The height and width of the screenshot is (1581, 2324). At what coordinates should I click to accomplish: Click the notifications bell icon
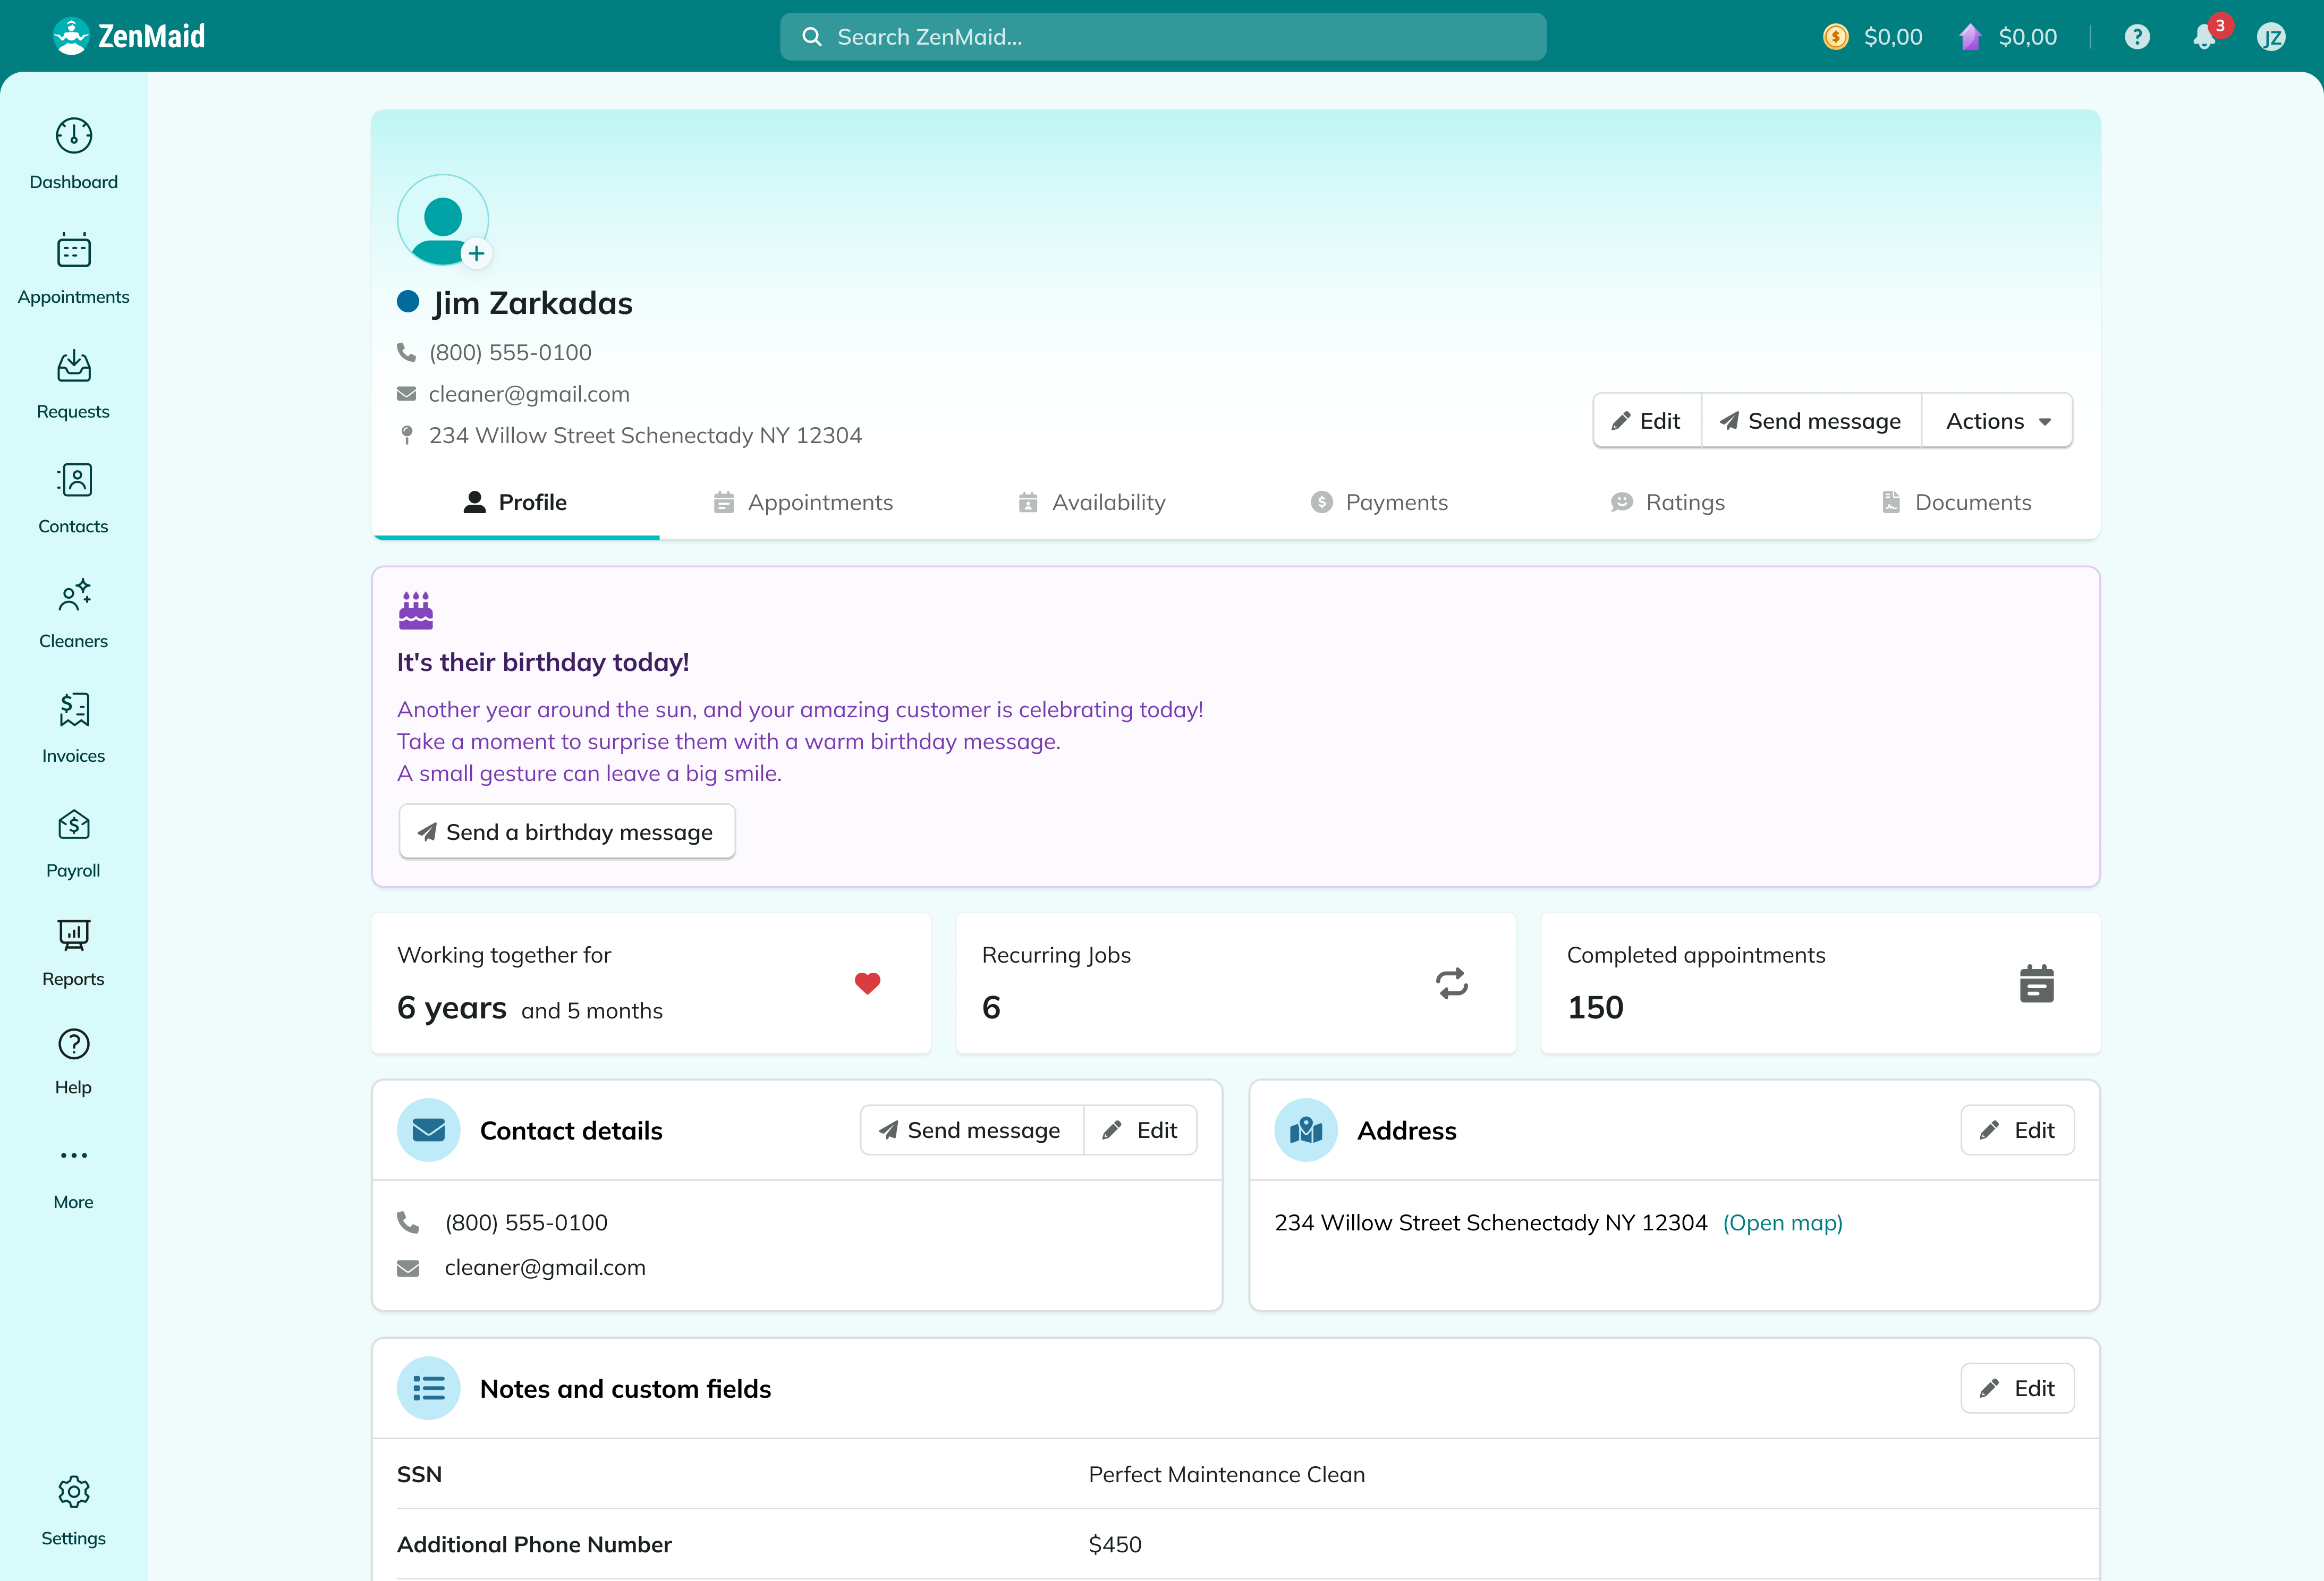coord(2204,37)
